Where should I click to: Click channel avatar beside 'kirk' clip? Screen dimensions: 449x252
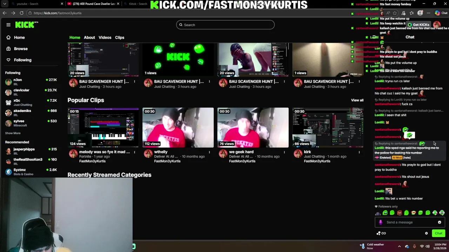[x=298, y=154]
